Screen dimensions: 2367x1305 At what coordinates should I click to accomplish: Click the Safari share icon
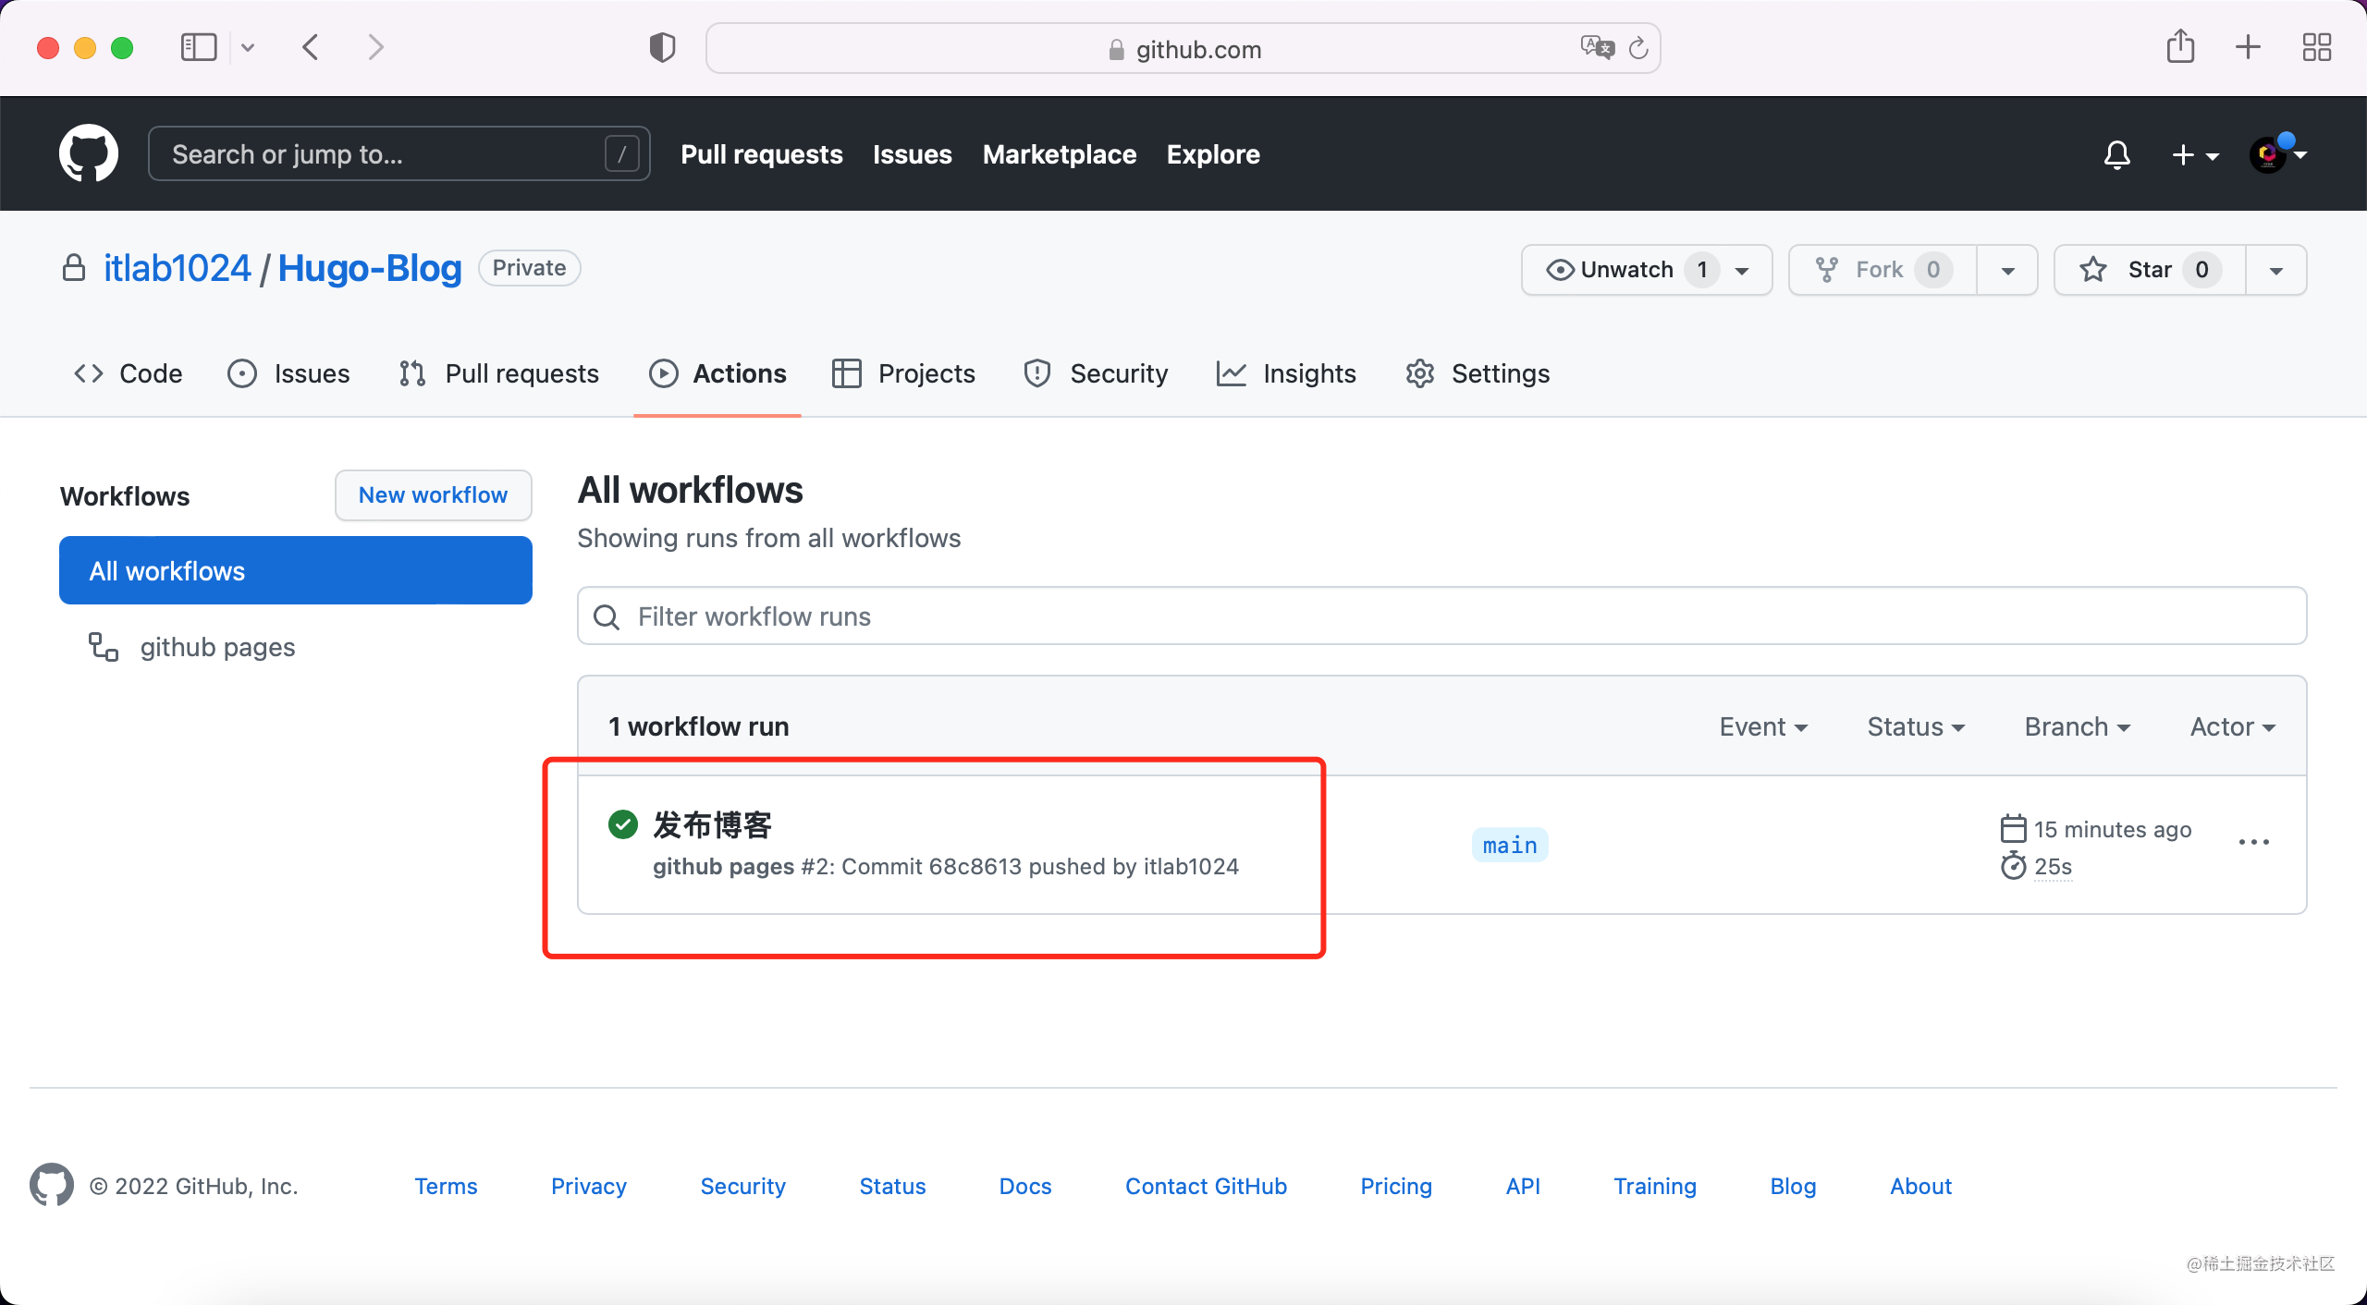coord(2180,47)
